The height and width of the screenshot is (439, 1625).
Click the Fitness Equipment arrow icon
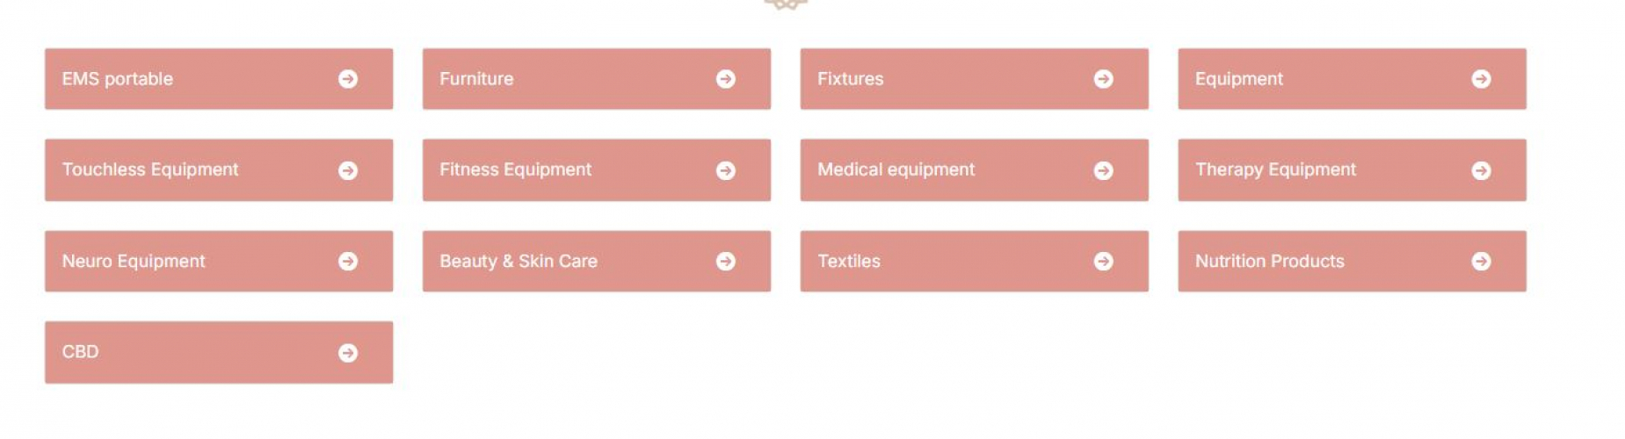coord(726,170)
